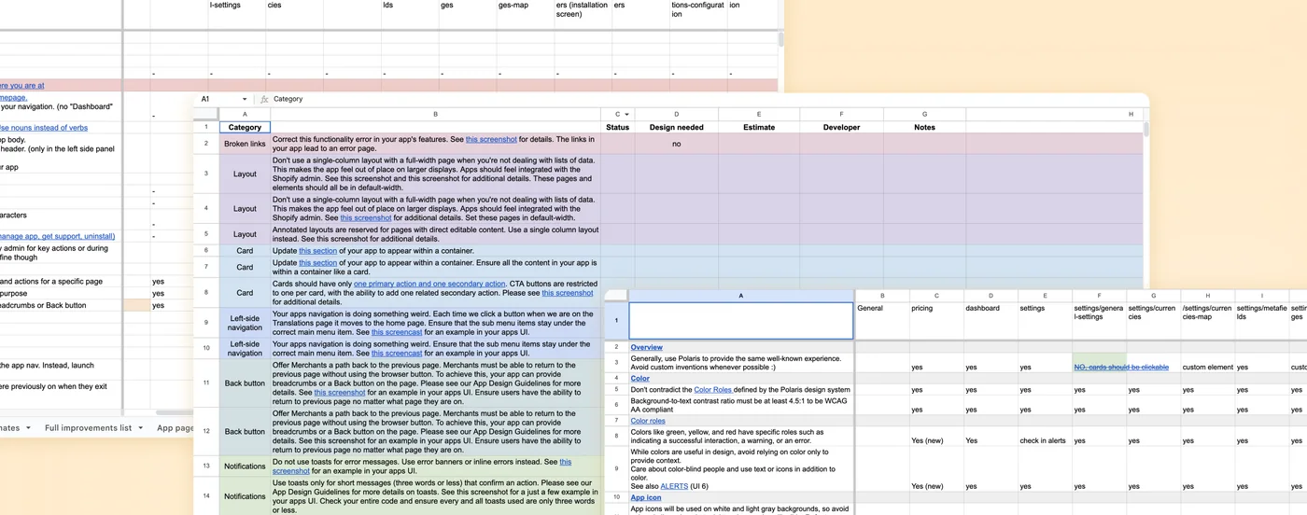Open the App icon heading link
The width and height of the screenshot is (1307, 515).
point(646,497)
